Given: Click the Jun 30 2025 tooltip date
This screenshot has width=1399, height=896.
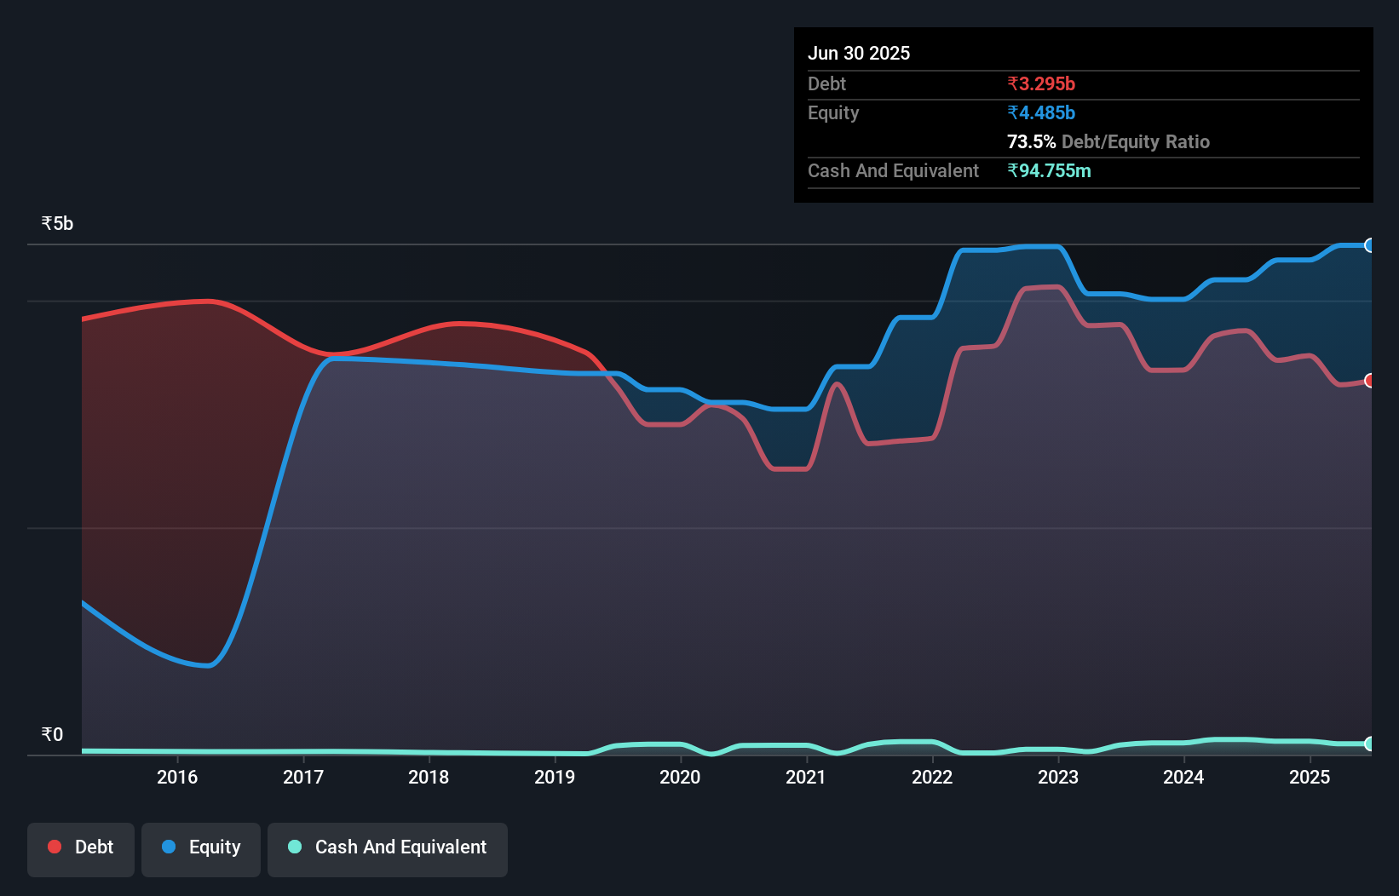Looking at the screenshot, I should (859, 53).
